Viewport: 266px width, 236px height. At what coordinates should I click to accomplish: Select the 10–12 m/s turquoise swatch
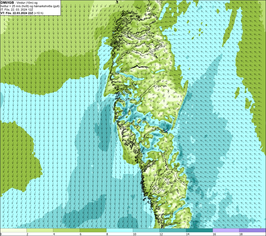(x=146, y=230)
